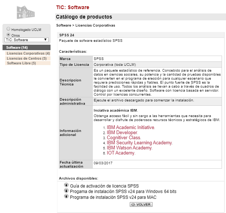
Task: Click the date value 09/03/2017
Action: [x=103, y=163]
